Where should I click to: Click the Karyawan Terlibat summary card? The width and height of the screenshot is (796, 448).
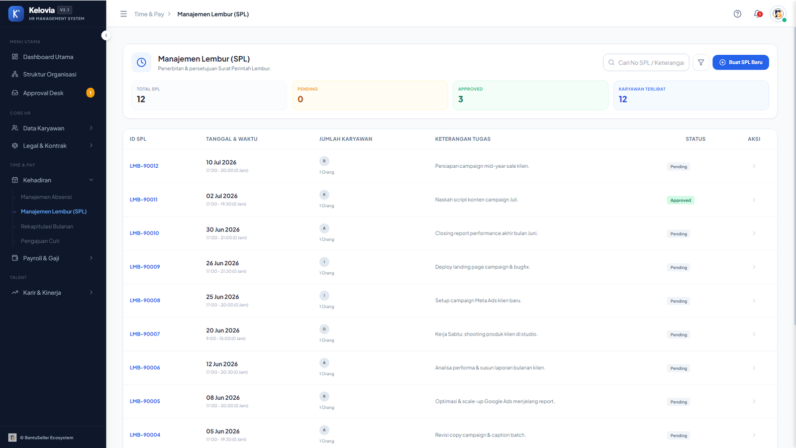(x=691, y=95)
